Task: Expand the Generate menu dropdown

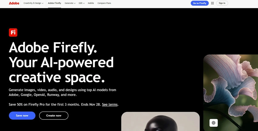Action: 70,3
